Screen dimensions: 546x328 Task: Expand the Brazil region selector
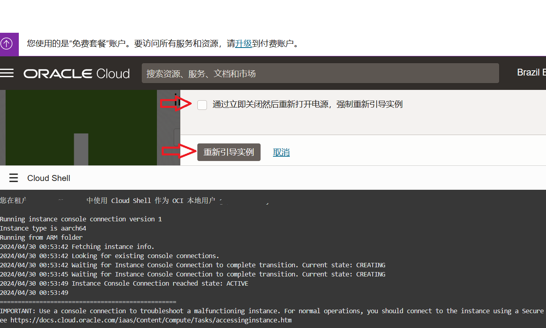(531, 73)
